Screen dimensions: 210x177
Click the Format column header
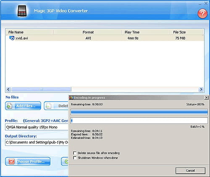[88, 32]
